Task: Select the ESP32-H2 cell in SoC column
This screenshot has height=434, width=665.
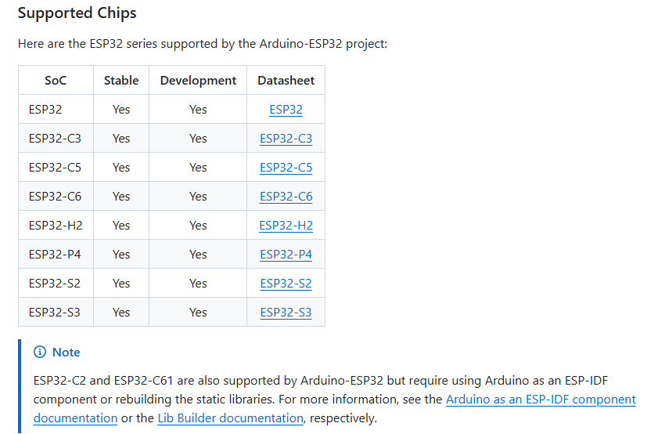Action: point(56,225)
